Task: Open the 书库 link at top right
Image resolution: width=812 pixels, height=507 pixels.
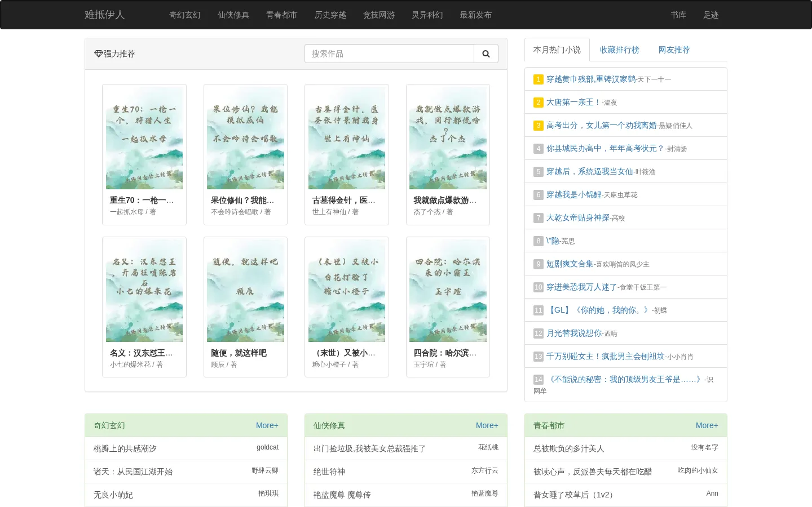Action: coord(678,15)
